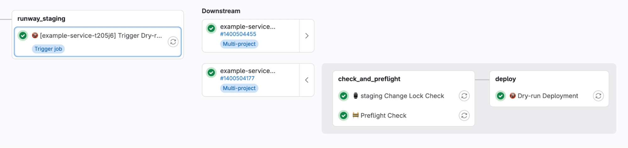Click status icon of Trigger Dry-run job
The width and height of the screenshot is (628, 148).
[x=23, y=35]
